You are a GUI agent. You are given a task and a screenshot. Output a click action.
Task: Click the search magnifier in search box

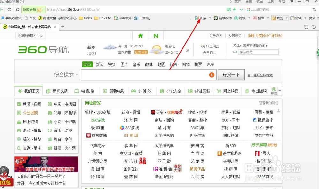click(x=314, y=10)
